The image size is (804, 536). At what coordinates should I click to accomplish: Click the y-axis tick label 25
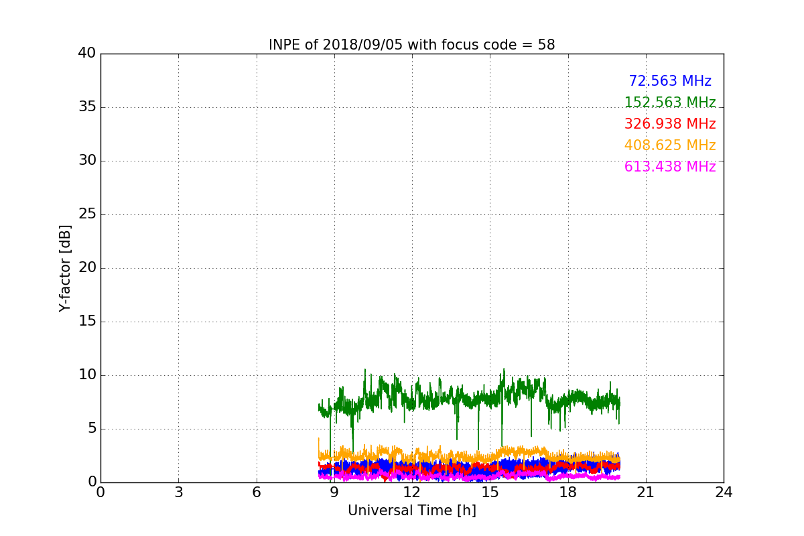(x=86, y=214)
